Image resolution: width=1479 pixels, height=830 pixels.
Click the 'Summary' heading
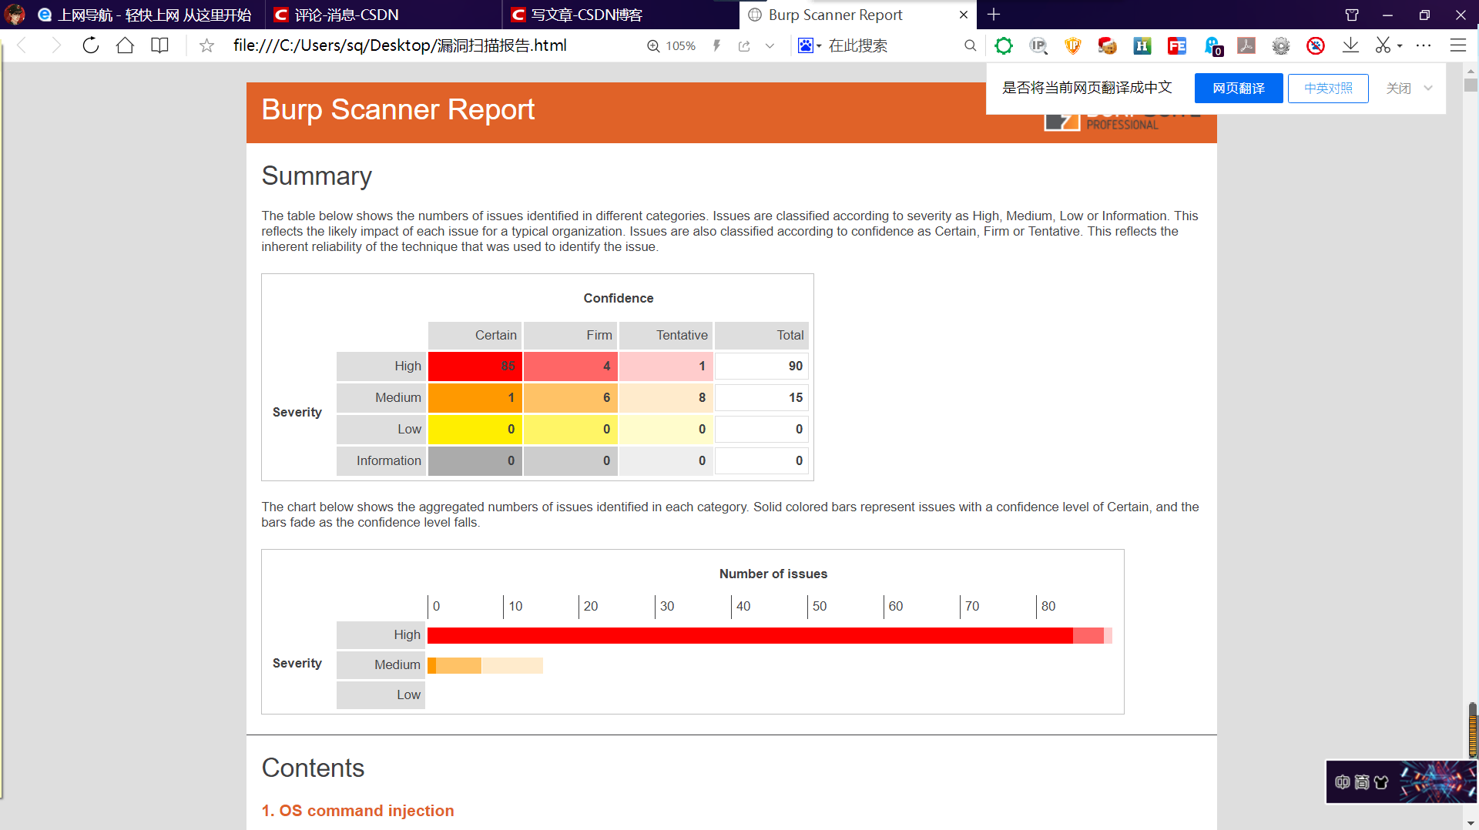pos(317,176)
